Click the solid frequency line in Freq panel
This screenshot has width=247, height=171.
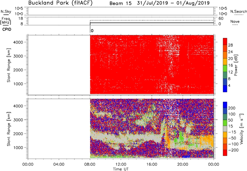click(152, 23)
